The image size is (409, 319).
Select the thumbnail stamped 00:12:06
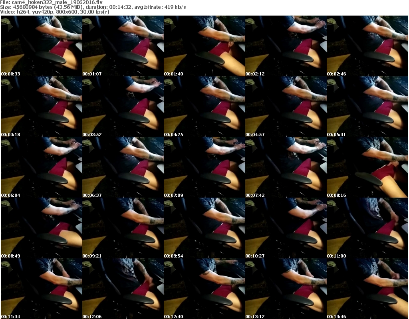click(x=123, y=289)
